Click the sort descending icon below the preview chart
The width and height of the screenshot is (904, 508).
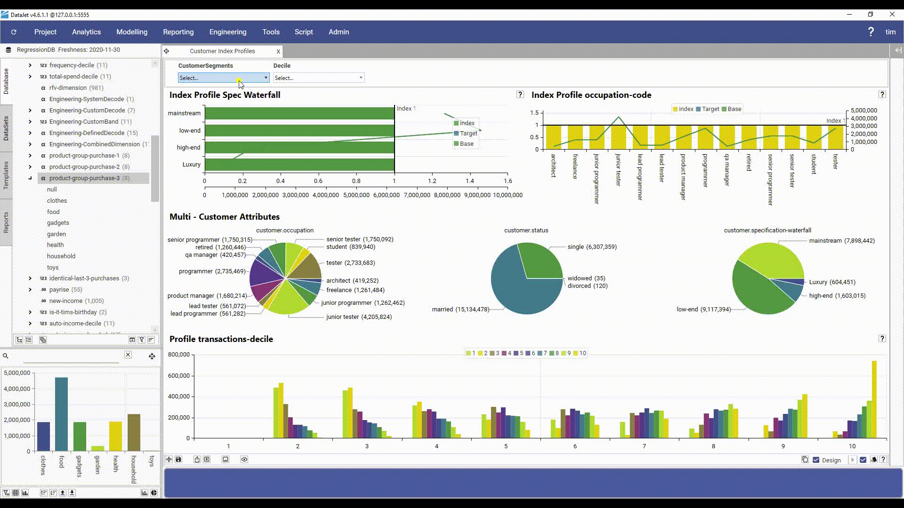click(53, 492)
